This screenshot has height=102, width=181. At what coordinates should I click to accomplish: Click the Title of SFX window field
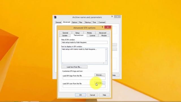84,42
